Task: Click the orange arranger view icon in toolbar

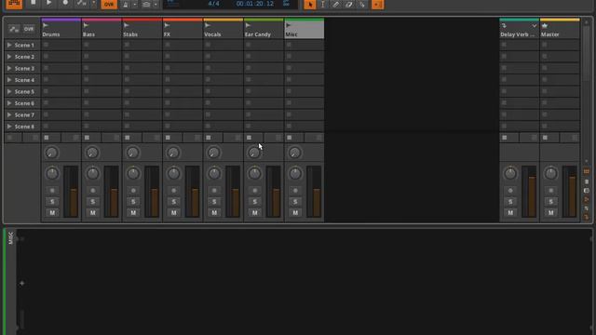Action: 14,4
